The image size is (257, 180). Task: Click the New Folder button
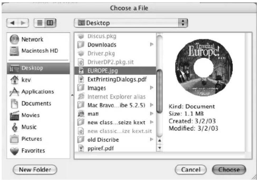tap(35, 169)
